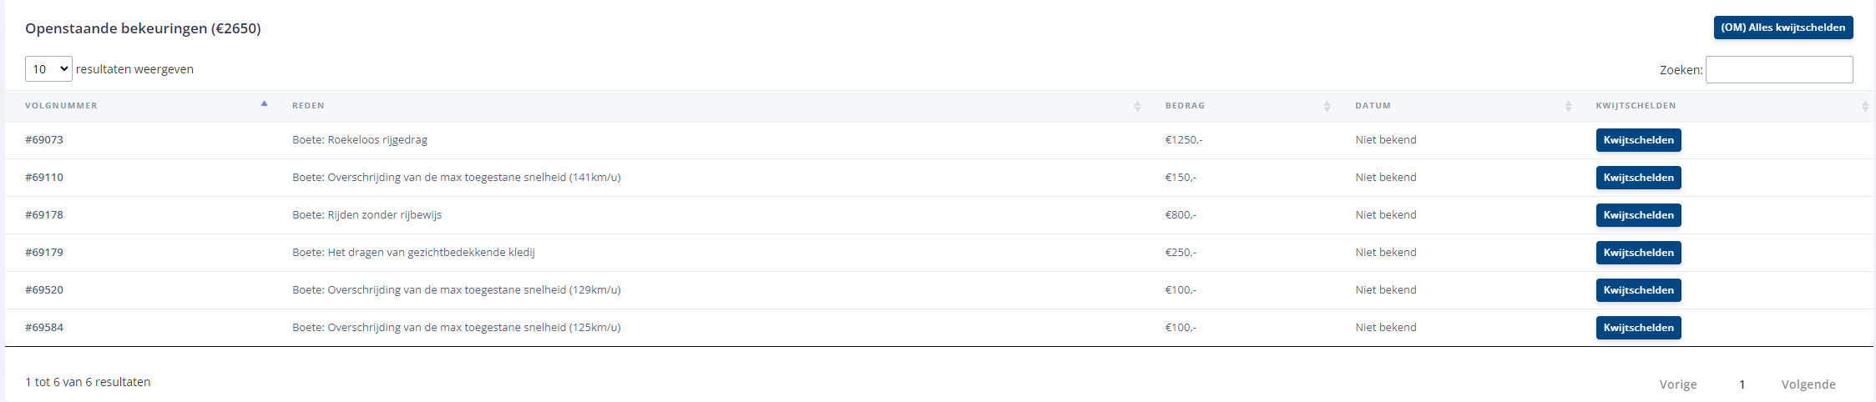
Task: Click the Zoeken search input field
Action: [x=1778, y=69]
